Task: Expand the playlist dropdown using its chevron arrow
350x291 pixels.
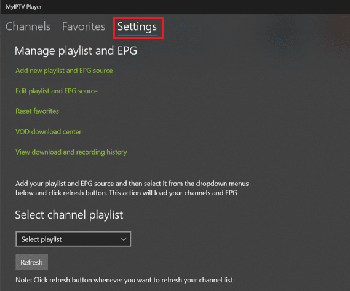Action: (124, 239)
